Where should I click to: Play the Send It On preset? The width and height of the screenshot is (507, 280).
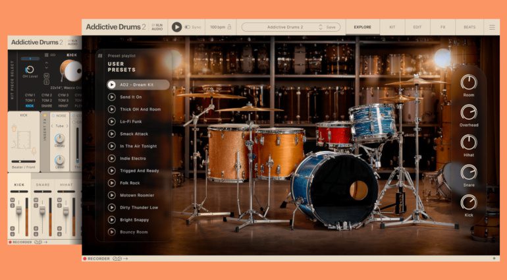tap(112, 97)
